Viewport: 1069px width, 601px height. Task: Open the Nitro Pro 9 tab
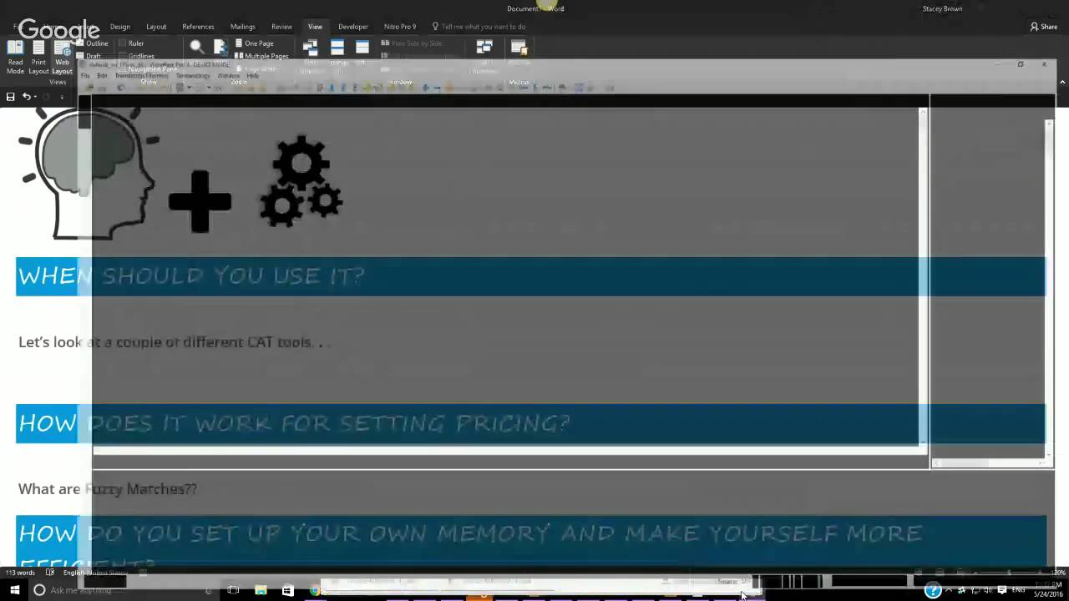(x=400, y=27)
